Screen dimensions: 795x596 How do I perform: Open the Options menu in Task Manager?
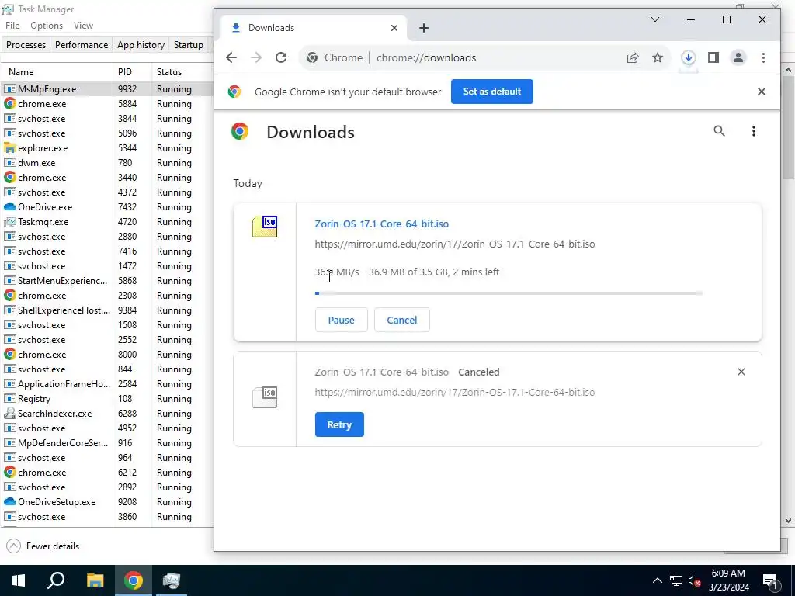[x=46, y=26]
